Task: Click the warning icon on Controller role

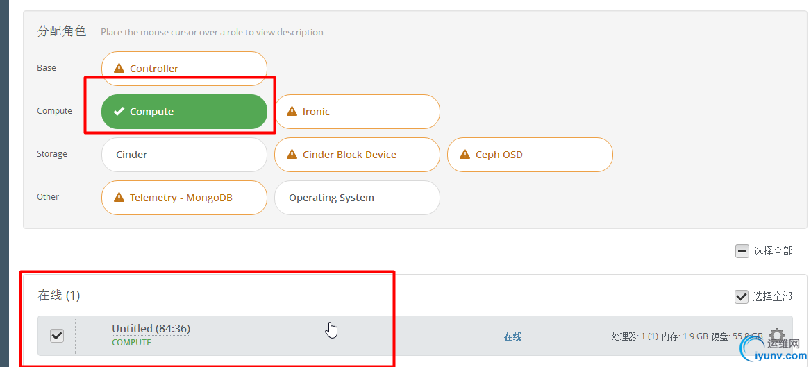Action: (119, 68)
